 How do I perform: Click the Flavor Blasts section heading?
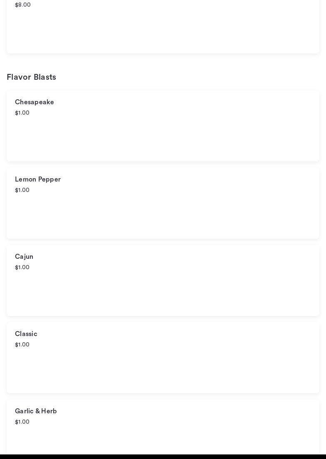click(31, 77)
